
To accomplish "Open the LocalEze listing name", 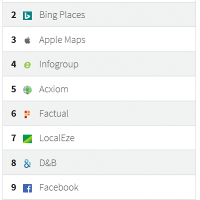I will click(x=57, y=138).
